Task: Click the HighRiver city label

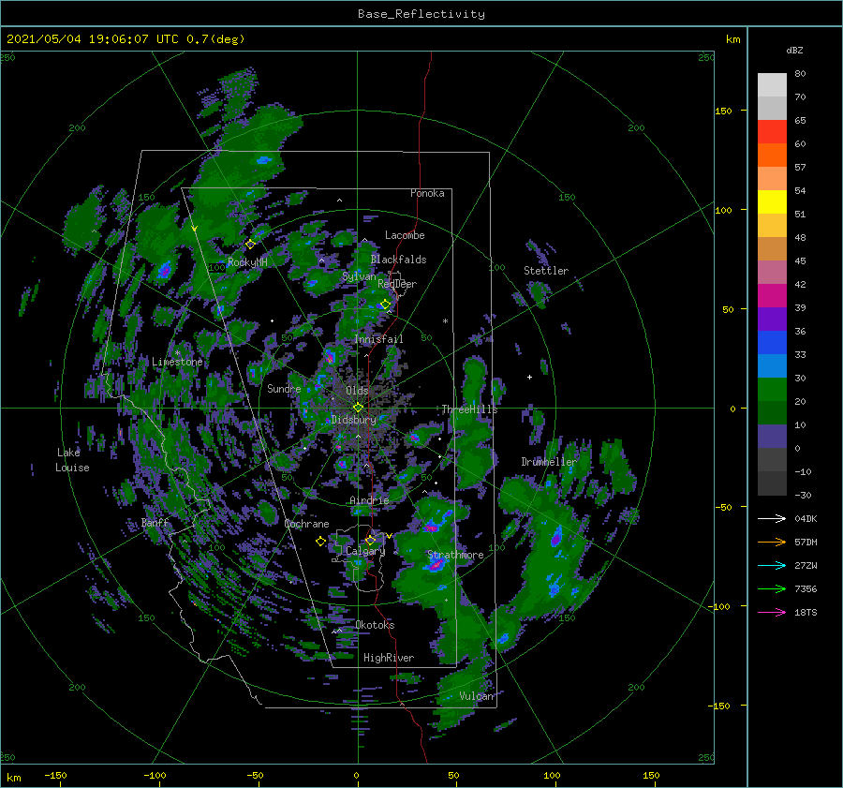Action: (389, 658)
